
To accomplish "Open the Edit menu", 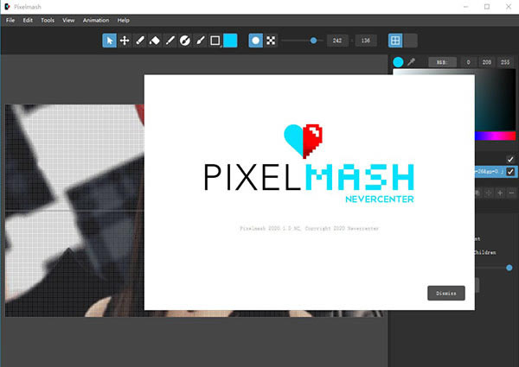I will (x=28, y=20).
